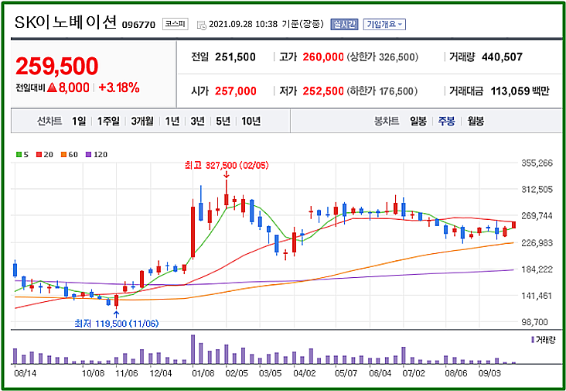Click the purple 120 moving average legend
The image size is (566, 391).
coord(97,155)
